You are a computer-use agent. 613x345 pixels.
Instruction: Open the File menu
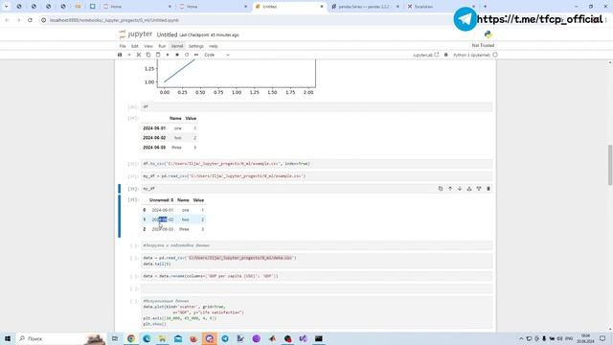pos(123,46)
